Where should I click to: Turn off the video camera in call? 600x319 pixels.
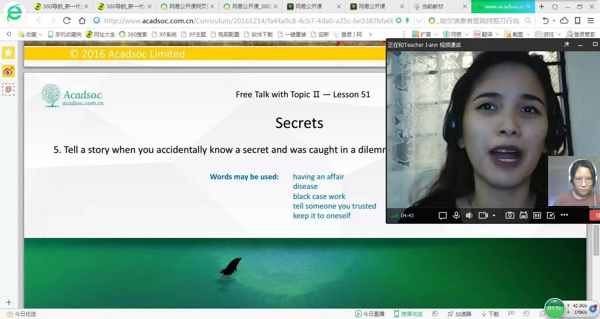point(483,215)
